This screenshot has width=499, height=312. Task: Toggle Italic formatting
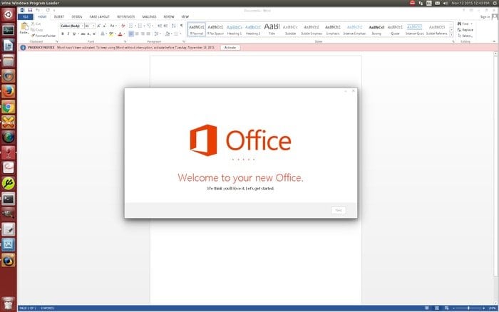[x=68, y=33]
